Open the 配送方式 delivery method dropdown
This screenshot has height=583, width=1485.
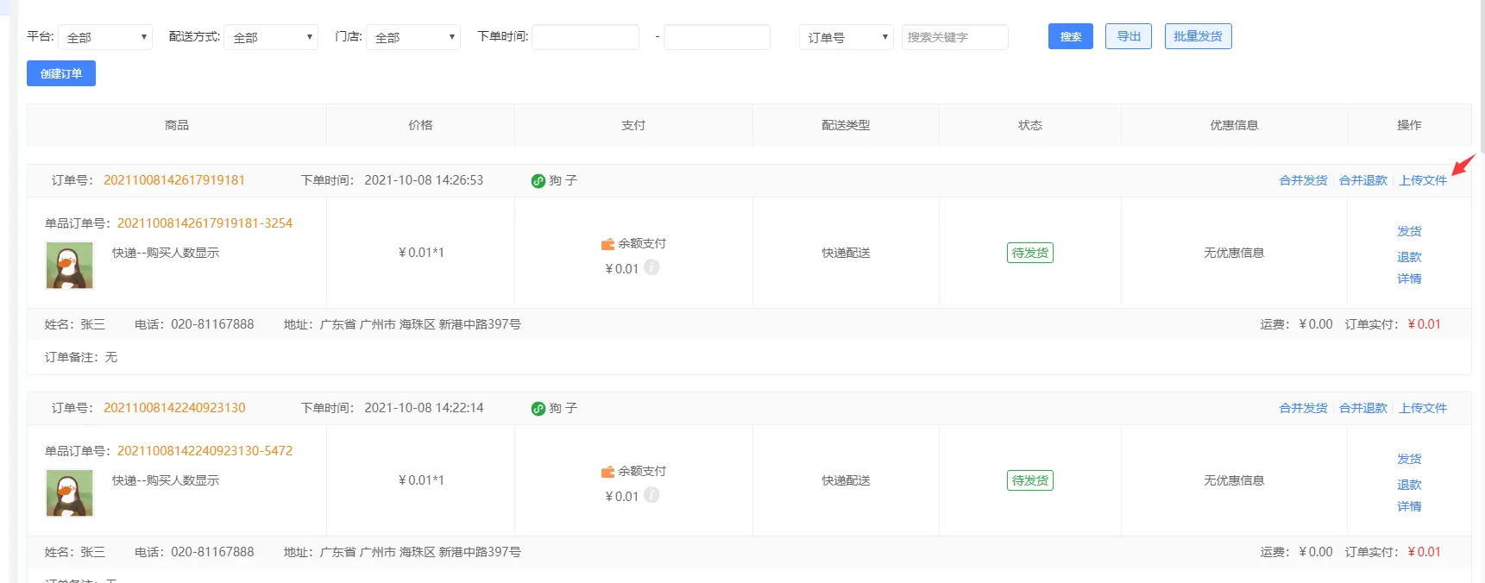click(271, 37)
